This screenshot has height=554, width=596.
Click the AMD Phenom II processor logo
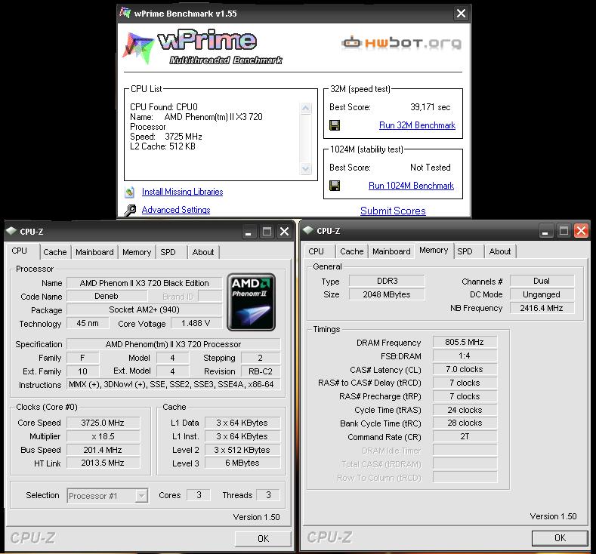point(251,302)
